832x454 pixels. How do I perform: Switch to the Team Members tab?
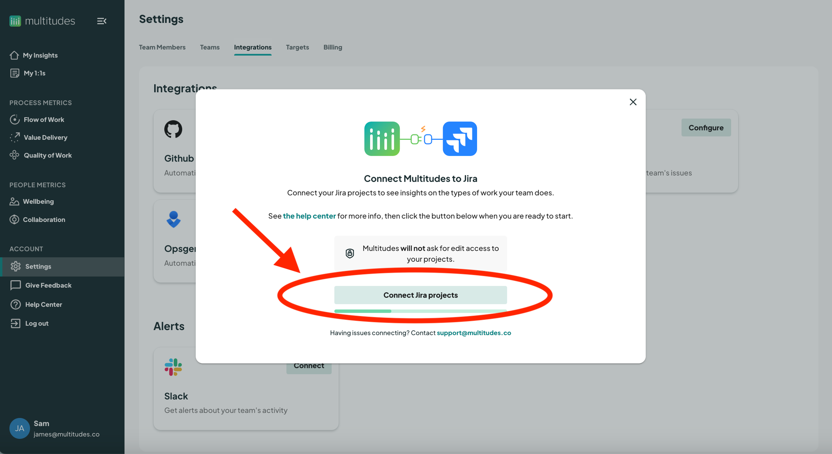(162, 47)
